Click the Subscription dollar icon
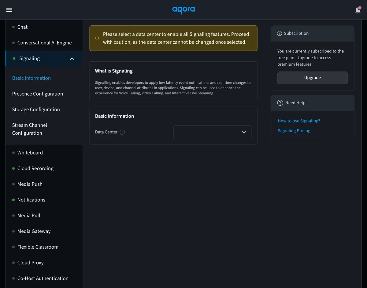This screenshot has height=288, width=367. [280, 33]
